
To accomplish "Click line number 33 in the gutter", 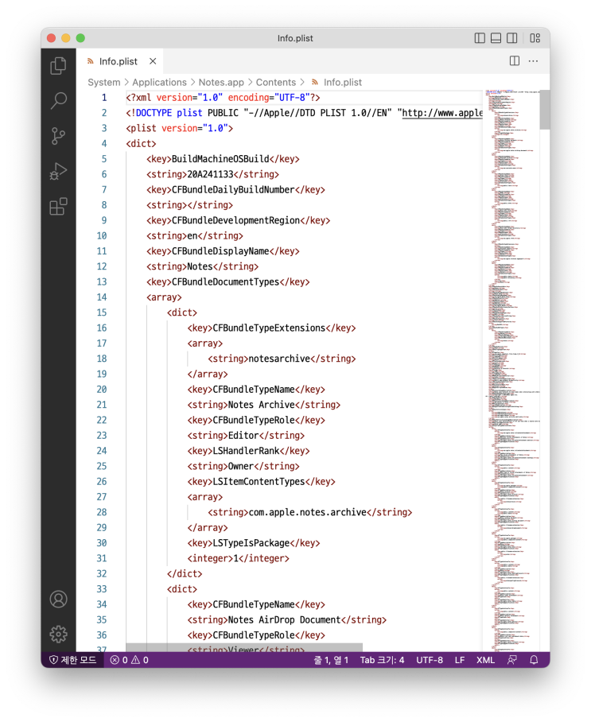I will pos(102,589).
